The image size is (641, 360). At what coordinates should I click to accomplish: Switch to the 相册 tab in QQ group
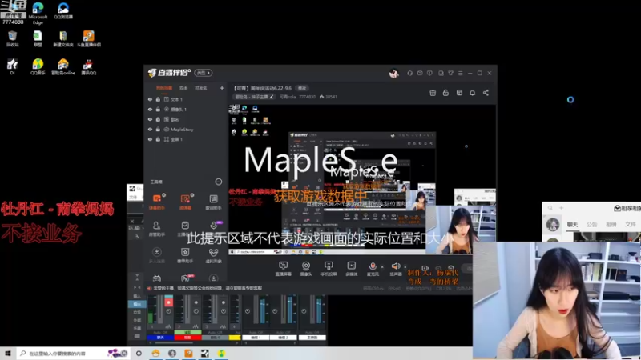point(611,225)
